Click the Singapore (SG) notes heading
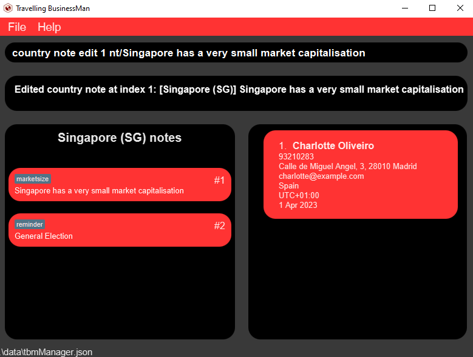473x357 pixels. coord(120,138)
